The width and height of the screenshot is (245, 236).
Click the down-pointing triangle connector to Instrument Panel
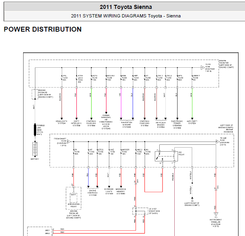(x=216, y=214)
